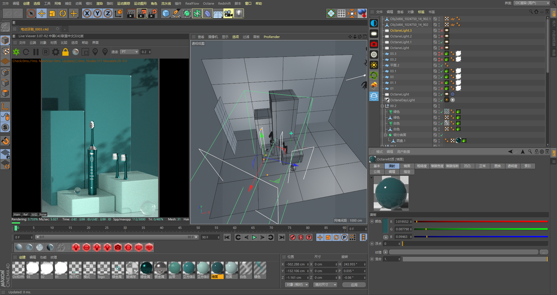The image size is (557, 295).
Task: Add a Cube primitive from toolbar
Action: (166, 13)
